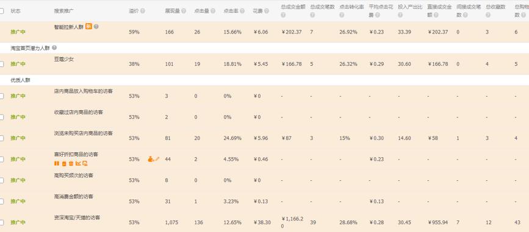Click the help icon under 投入产出比 header
Screen dimensions: 529x232
400,15
